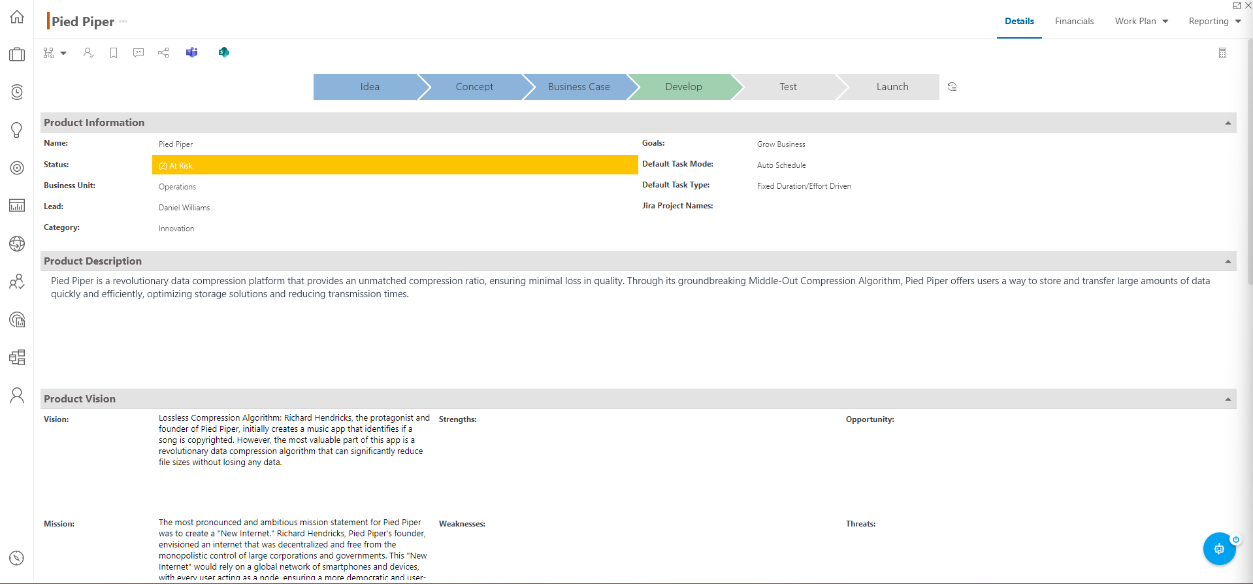This screenshot has height=584, width=1253.
Task: Click Daniel Williams lead value
Action: click(x=184, y=208)
